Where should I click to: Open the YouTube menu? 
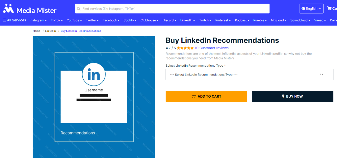coord(74,20)
